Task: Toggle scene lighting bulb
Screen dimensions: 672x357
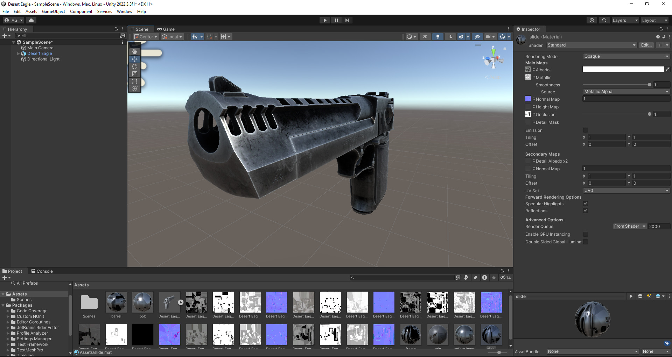Action: 437,37
